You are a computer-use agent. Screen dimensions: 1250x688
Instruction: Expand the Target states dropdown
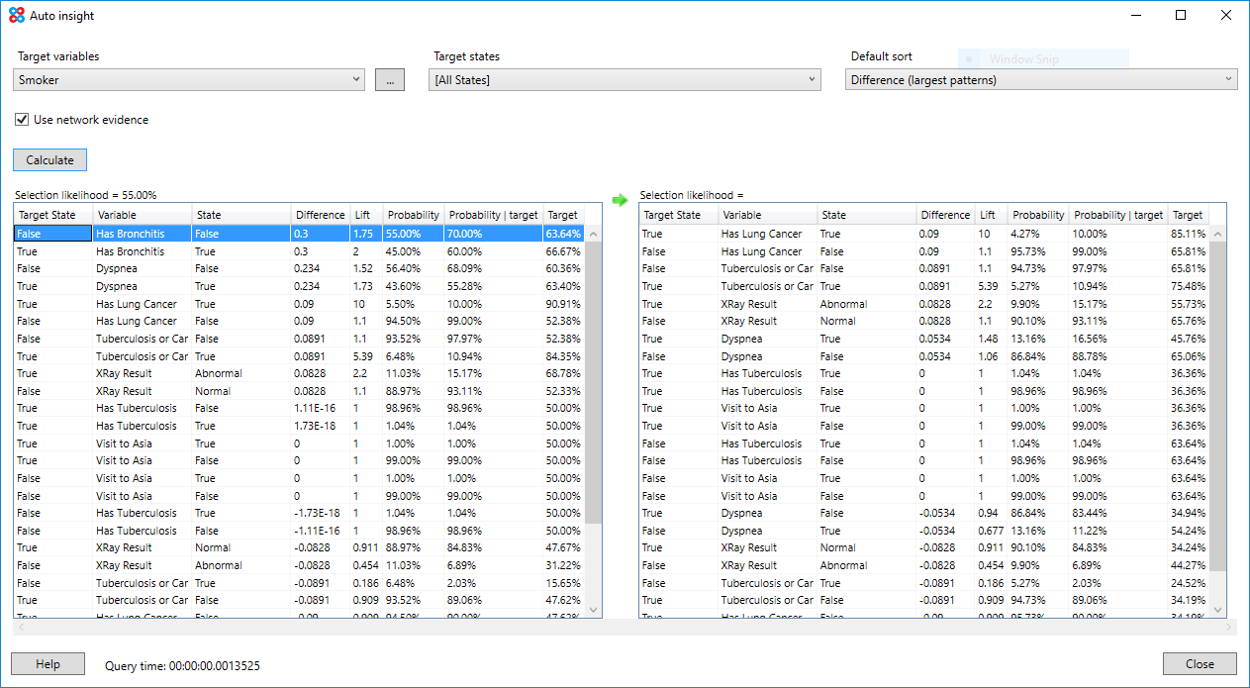[x=625, y=80]
